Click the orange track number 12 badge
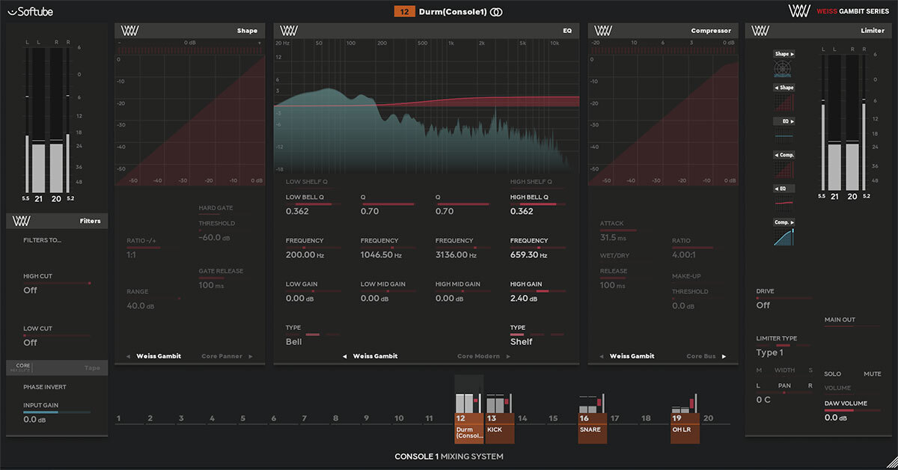The width and height of the screenshot is (898, 470). point(405,12)
